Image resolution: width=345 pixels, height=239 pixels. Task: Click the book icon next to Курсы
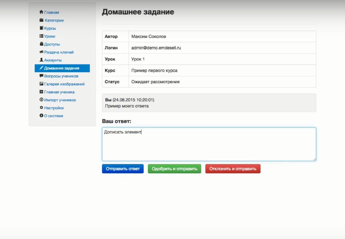(x=41, y=28)
